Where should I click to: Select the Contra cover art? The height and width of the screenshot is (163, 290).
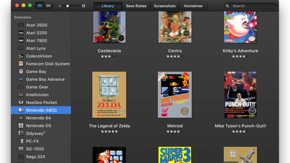click(175, 27)
